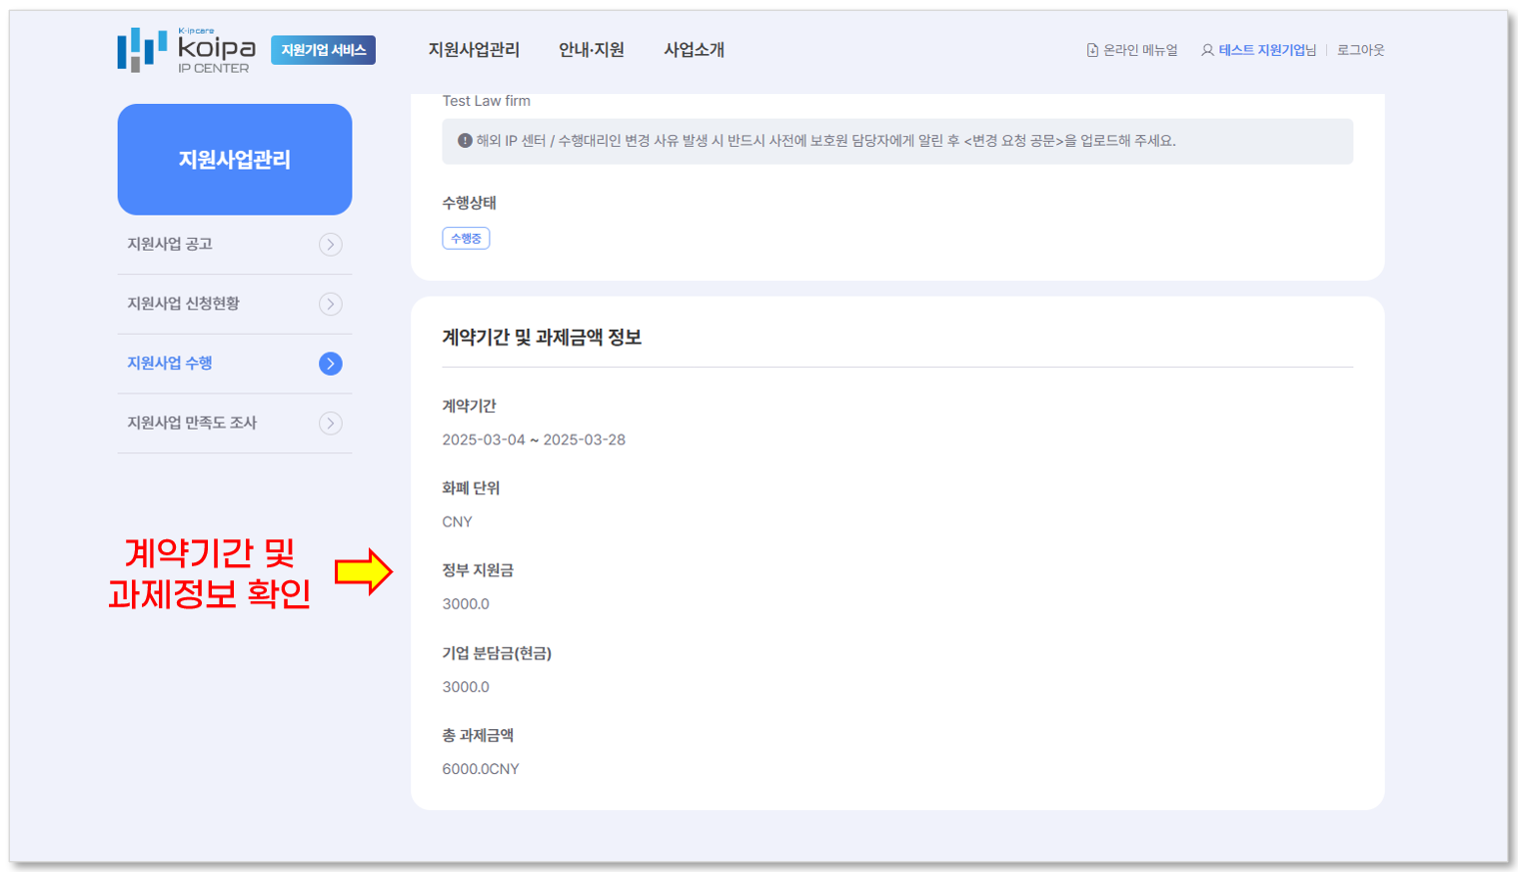Image resolution: width=1518 pixels, height=872 pixels.
Task: Click the 계약기간 label
Action: [470, 406]
